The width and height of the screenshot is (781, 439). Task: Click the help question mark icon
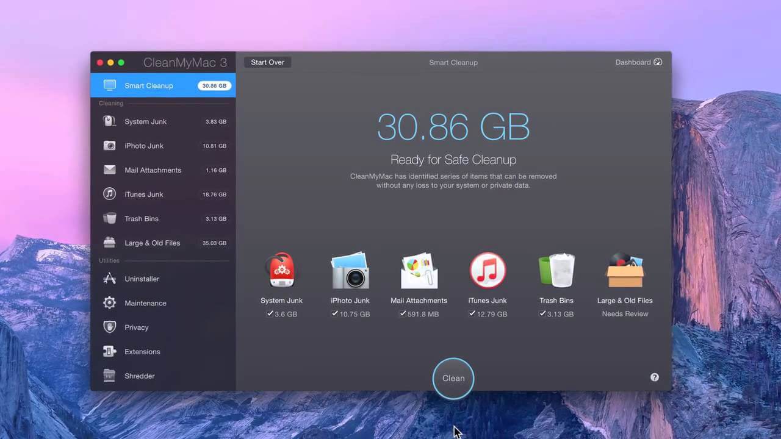[655, 377]
